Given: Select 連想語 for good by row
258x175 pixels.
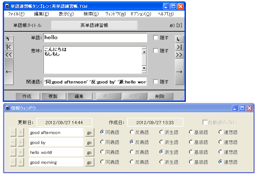Looking at the screenshot, I should [221, 142].
